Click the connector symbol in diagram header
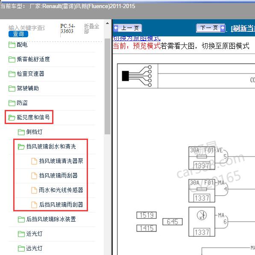255x255 pixels. pos(137,76)
